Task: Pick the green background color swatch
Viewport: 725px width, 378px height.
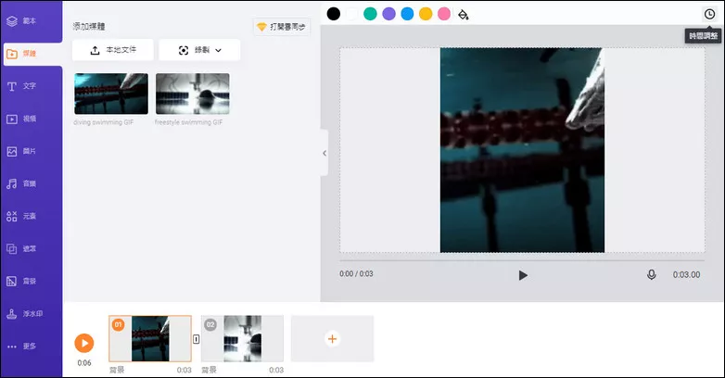Action: click(370, 14)
